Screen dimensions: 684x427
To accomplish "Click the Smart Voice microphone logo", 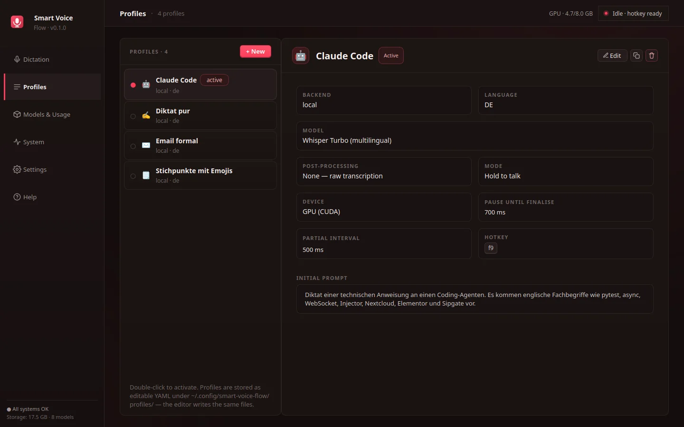I will (x=17, y=22).
